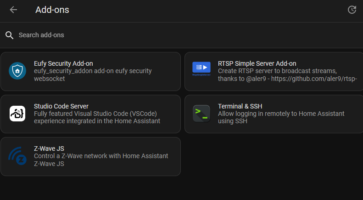Click the Add-ons page heading

[52, 10]
